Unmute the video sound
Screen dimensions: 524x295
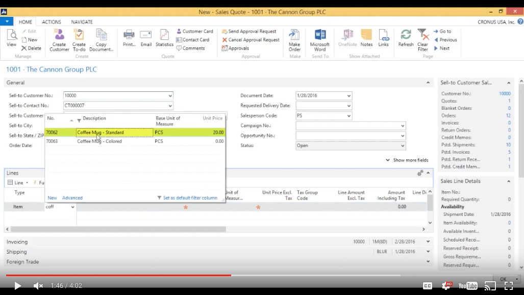(38, 286)
